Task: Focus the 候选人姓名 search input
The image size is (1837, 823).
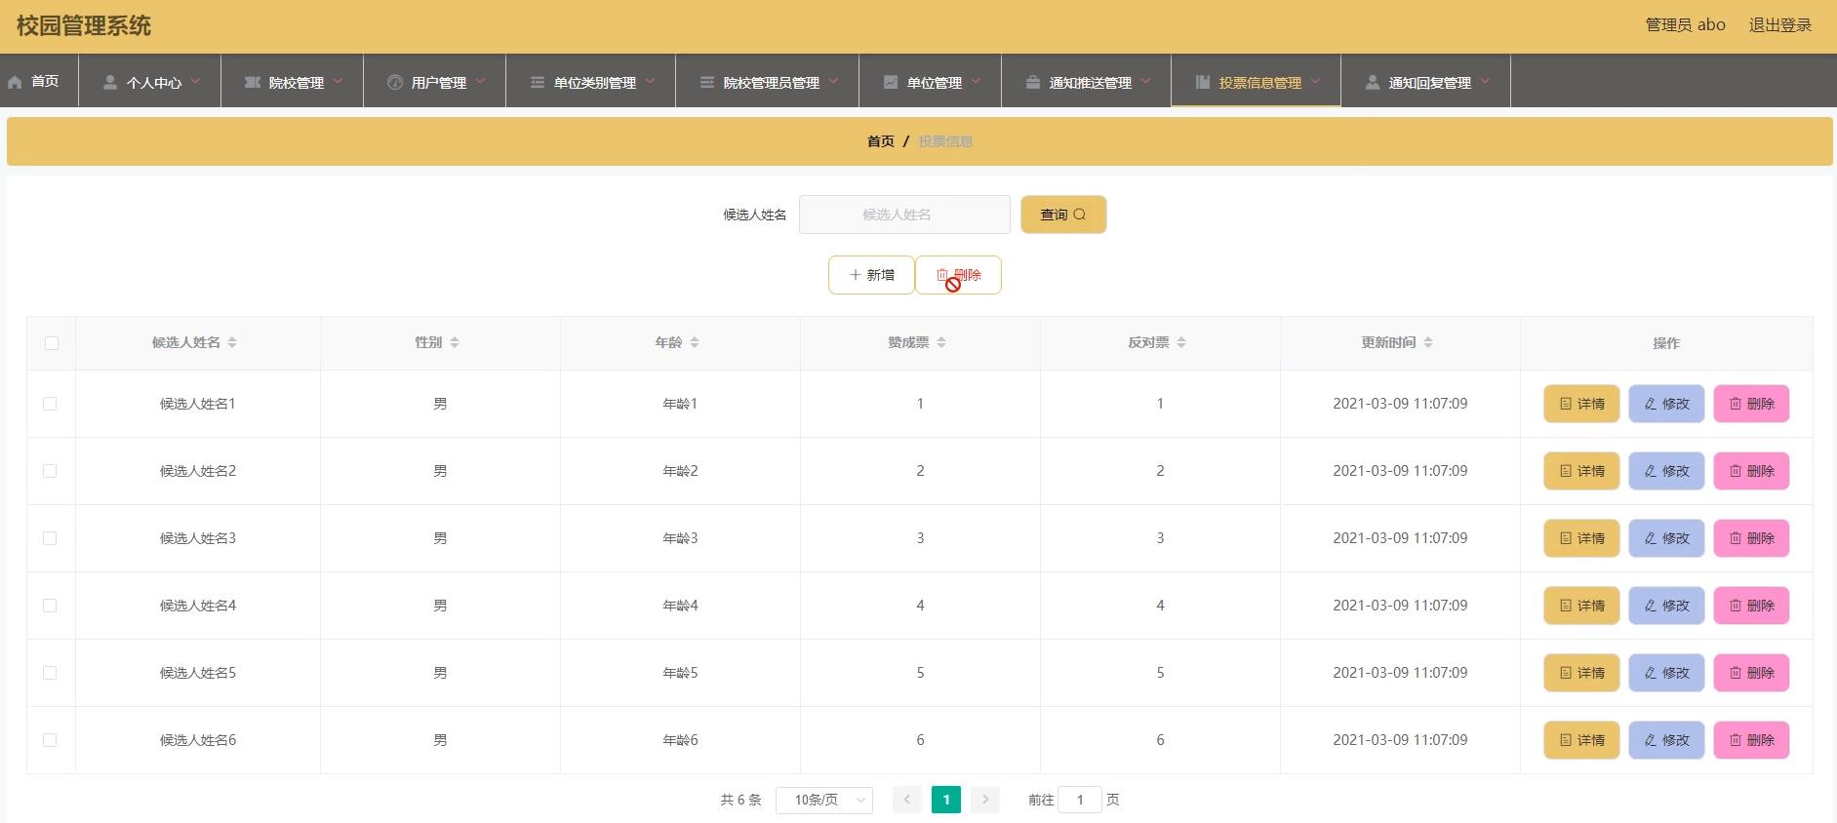Action: coord(904,215)
